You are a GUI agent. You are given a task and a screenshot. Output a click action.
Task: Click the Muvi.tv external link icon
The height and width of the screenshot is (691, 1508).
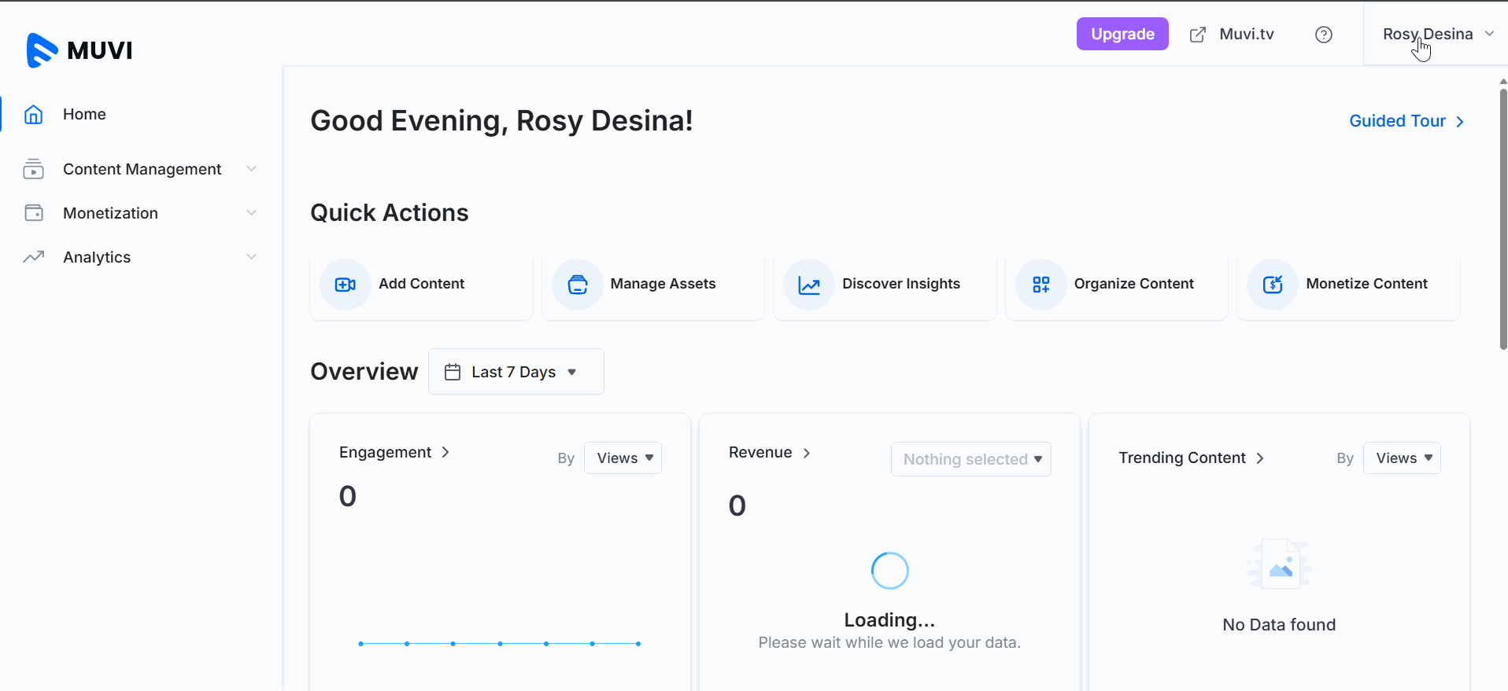1197,35
